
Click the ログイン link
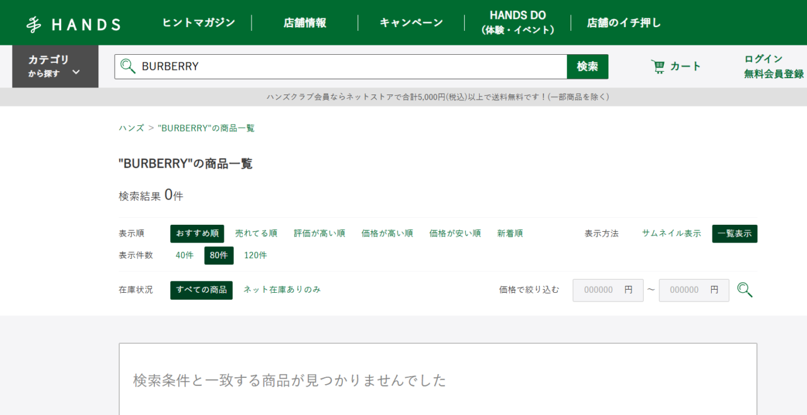pyautogui.click(x=763, y=59)
